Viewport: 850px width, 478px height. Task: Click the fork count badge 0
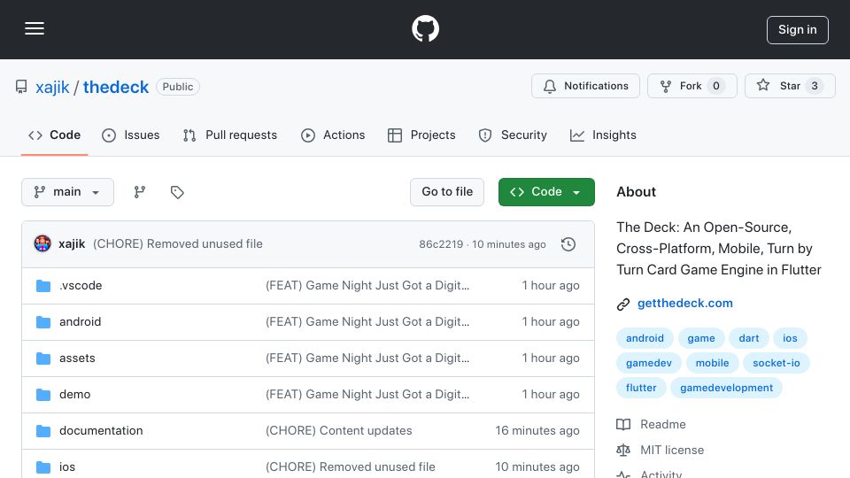coord(716,86)
